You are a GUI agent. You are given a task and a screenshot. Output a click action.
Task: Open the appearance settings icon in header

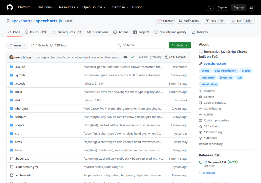tap(251, 7)
